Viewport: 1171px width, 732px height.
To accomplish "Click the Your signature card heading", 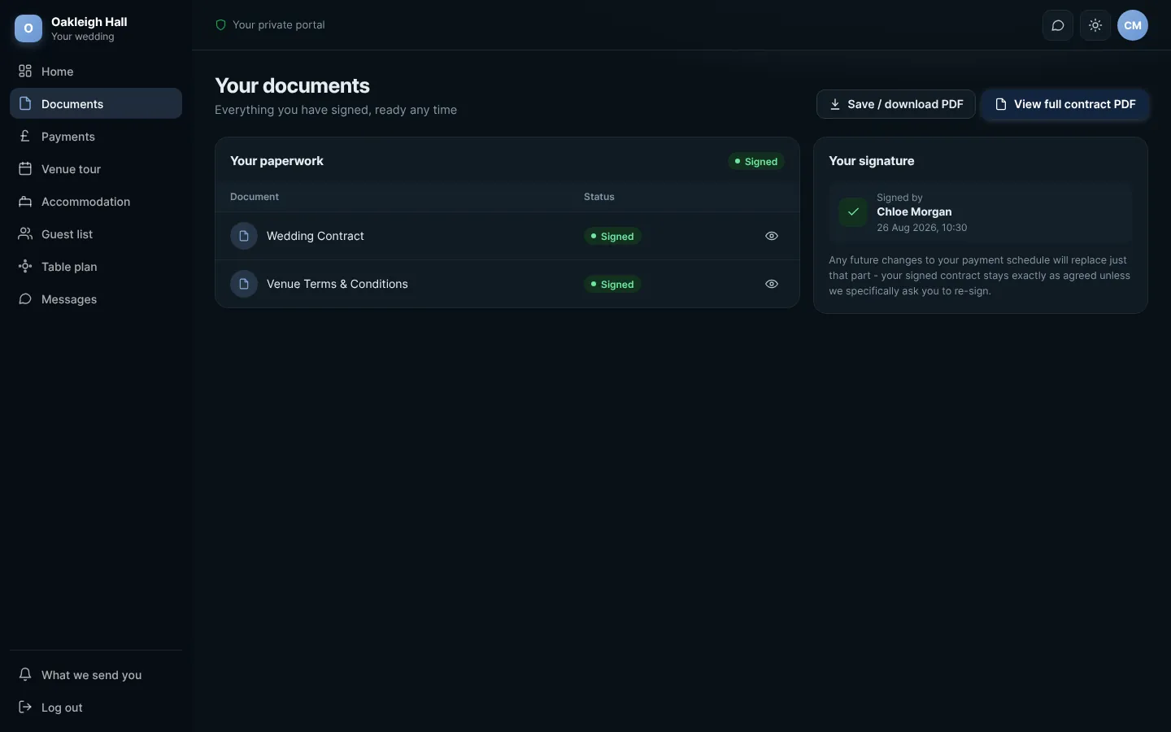I will pos(872,161).
